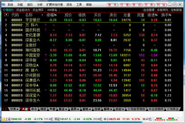Click the 交易 button
185x123 pixels.
(x=149, y=5)
